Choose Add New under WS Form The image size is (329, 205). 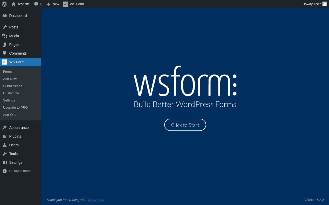[x=21, y=79]
